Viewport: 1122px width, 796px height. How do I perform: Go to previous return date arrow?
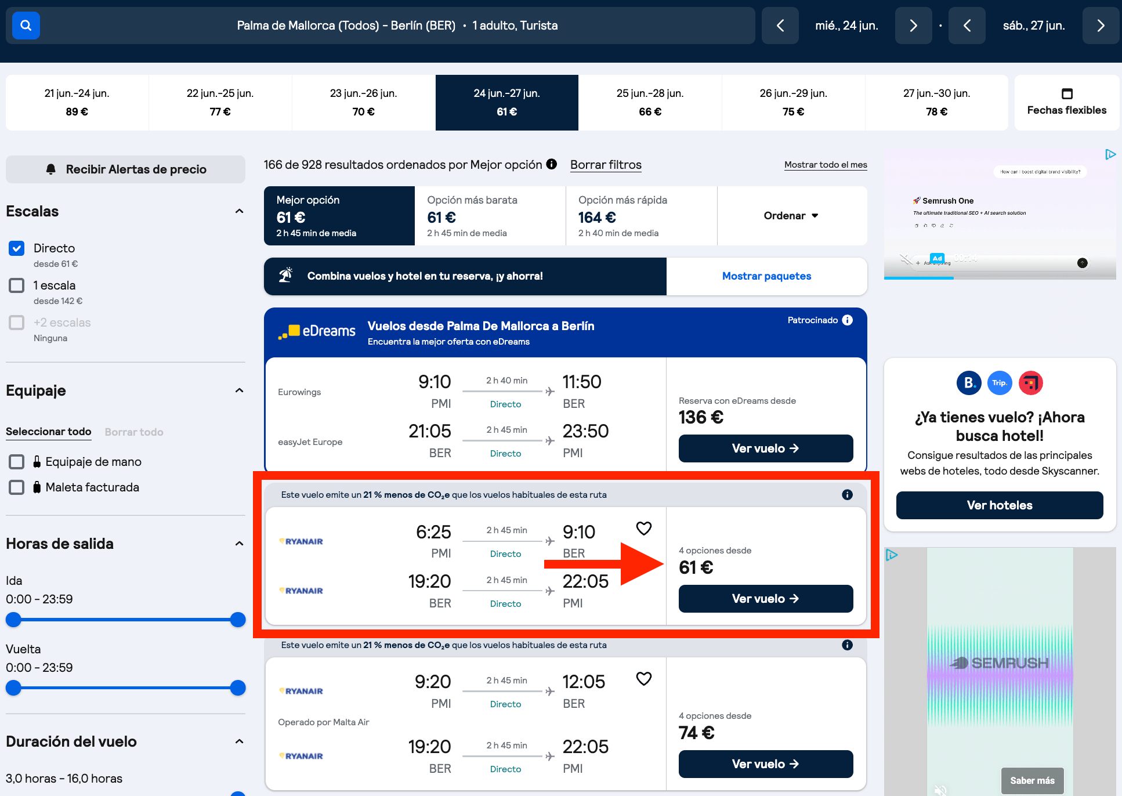[967, 26]
